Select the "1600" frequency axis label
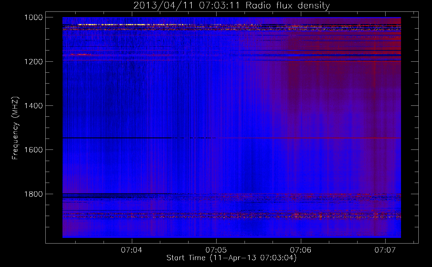This screenshot has height=267, width=432. [x=33, y=150]
